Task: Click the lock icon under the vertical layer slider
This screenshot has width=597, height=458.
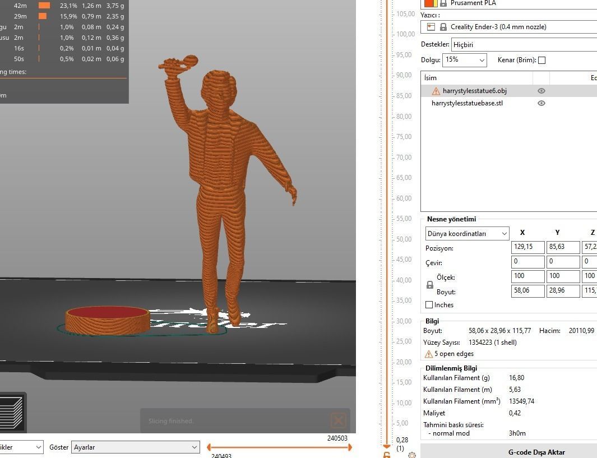Action: 387,455
